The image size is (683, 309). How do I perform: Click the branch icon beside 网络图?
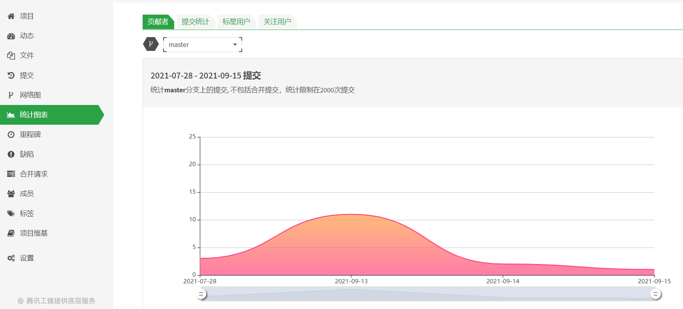tap(11, 95)
